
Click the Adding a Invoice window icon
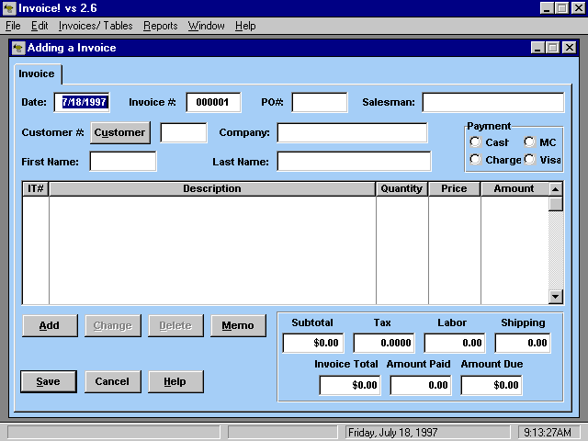click(x=18, y=48)
